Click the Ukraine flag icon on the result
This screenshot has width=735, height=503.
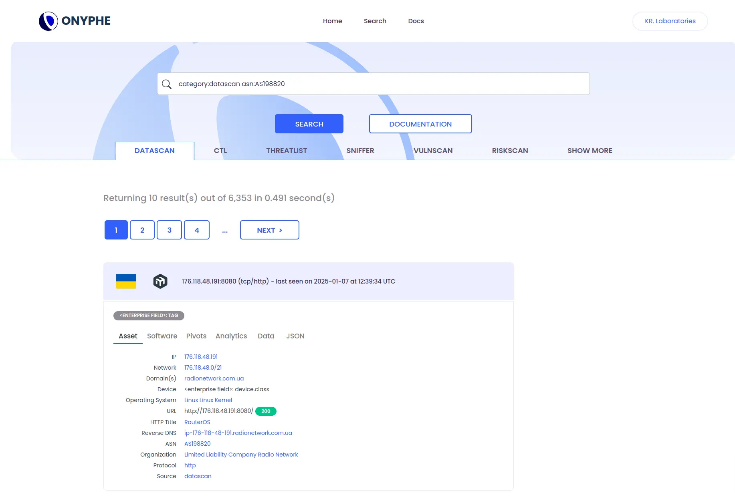tap(125, 281)
